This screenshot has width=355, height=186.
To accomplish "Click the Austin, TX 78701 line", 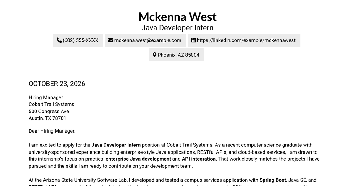I will pyautogui.click(x=47, y=118).
